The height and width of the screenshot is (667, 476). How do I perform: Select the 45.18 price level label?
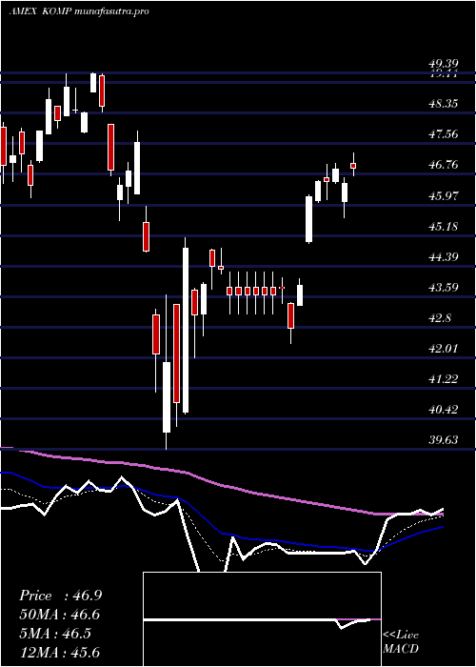pos(445,226)
